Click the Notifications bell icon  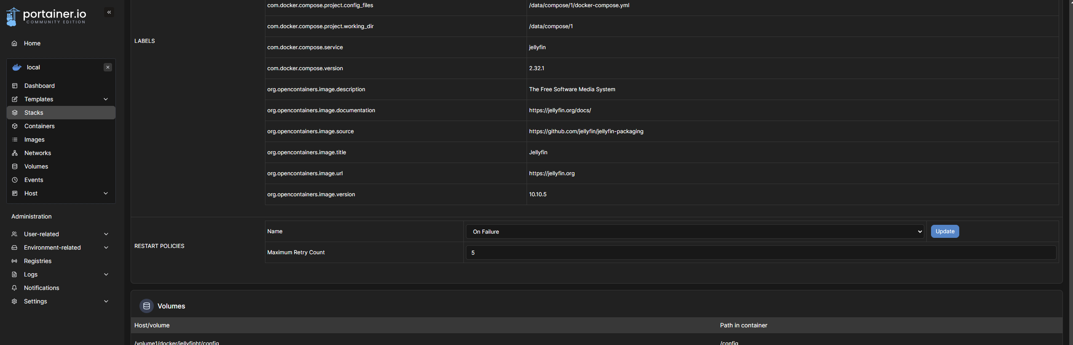(14, 288)
